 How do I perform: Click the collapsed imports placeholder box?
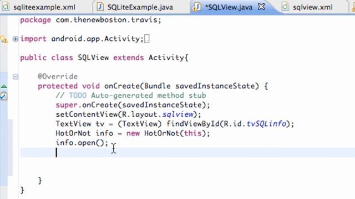pos(146,39)
